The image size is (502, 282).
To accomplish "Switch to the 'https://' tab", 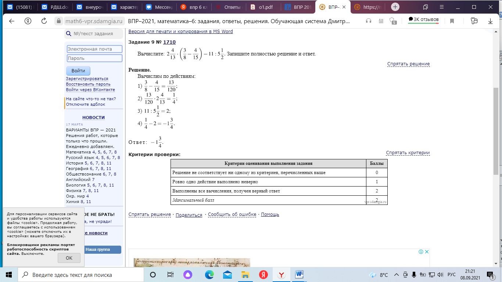I will pyautogui.click(x=369, y=7).
